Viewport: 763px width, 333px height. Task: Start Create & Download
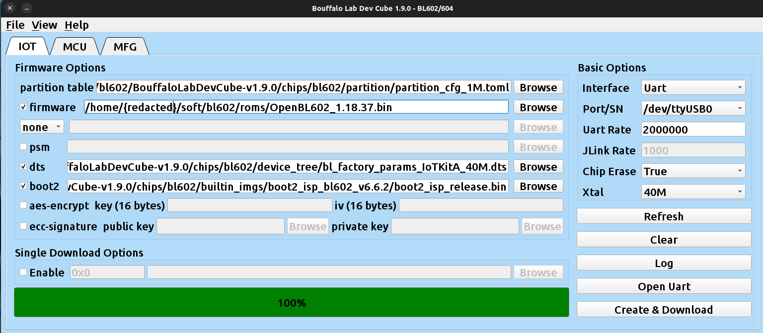click(x=664, y=310)
